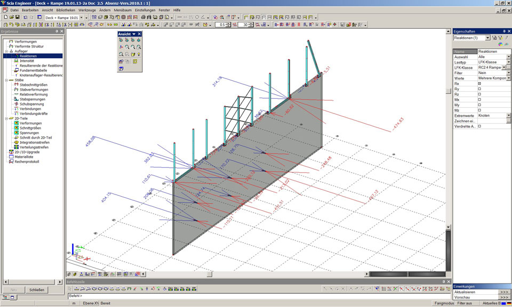512x307 pixels.
Task: Click the Aktualisieren refresh button
Action: tap(504, 292)
